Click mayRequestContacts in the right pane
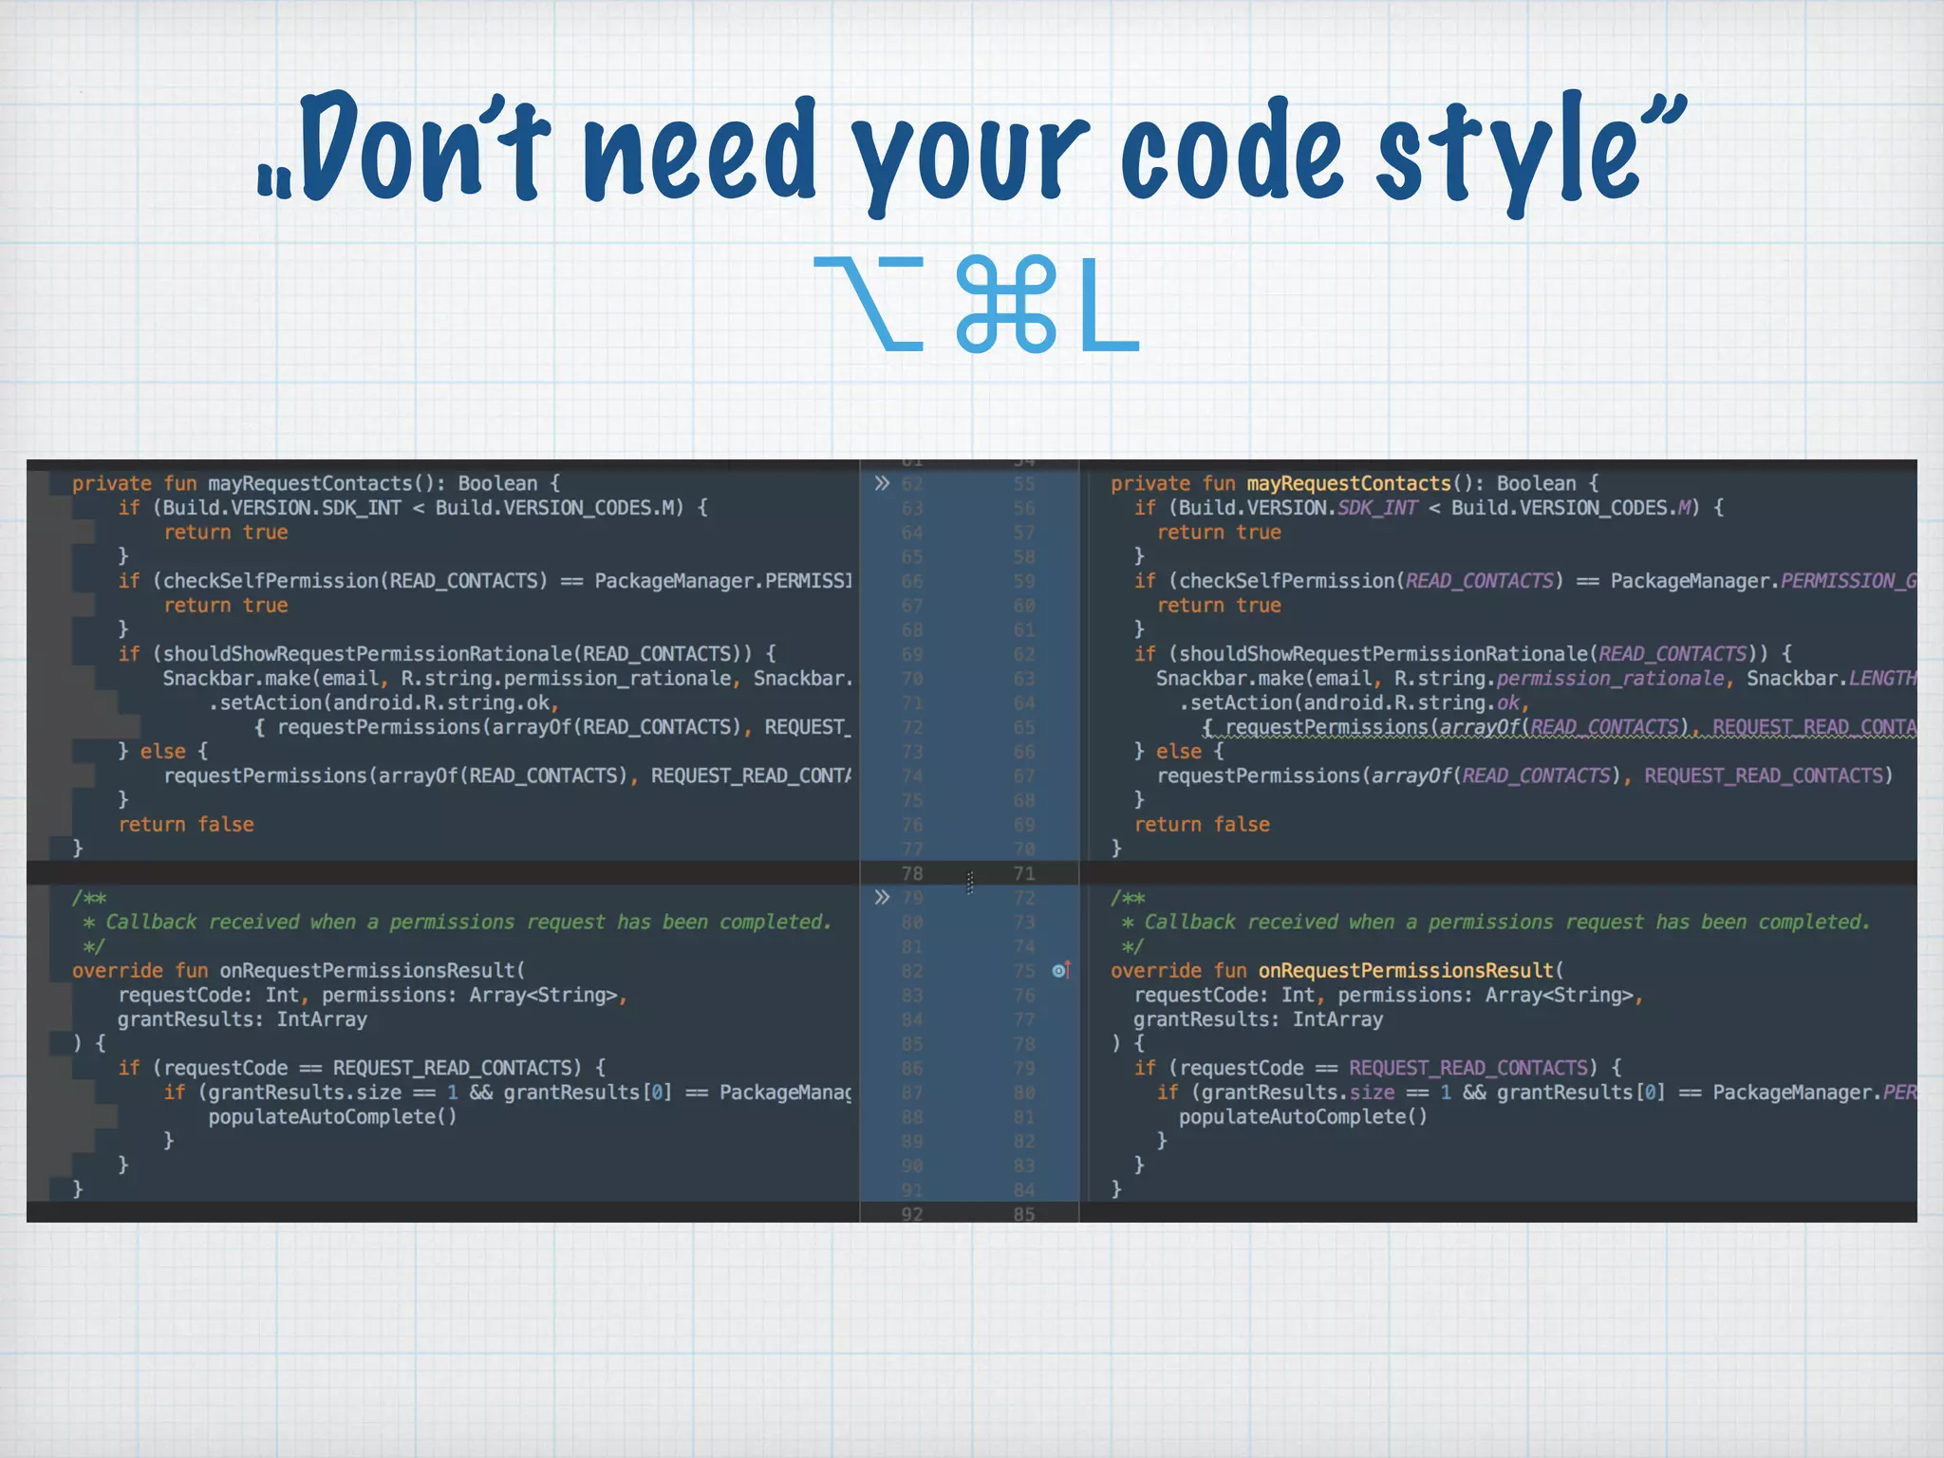 [x=1348, y=483]
